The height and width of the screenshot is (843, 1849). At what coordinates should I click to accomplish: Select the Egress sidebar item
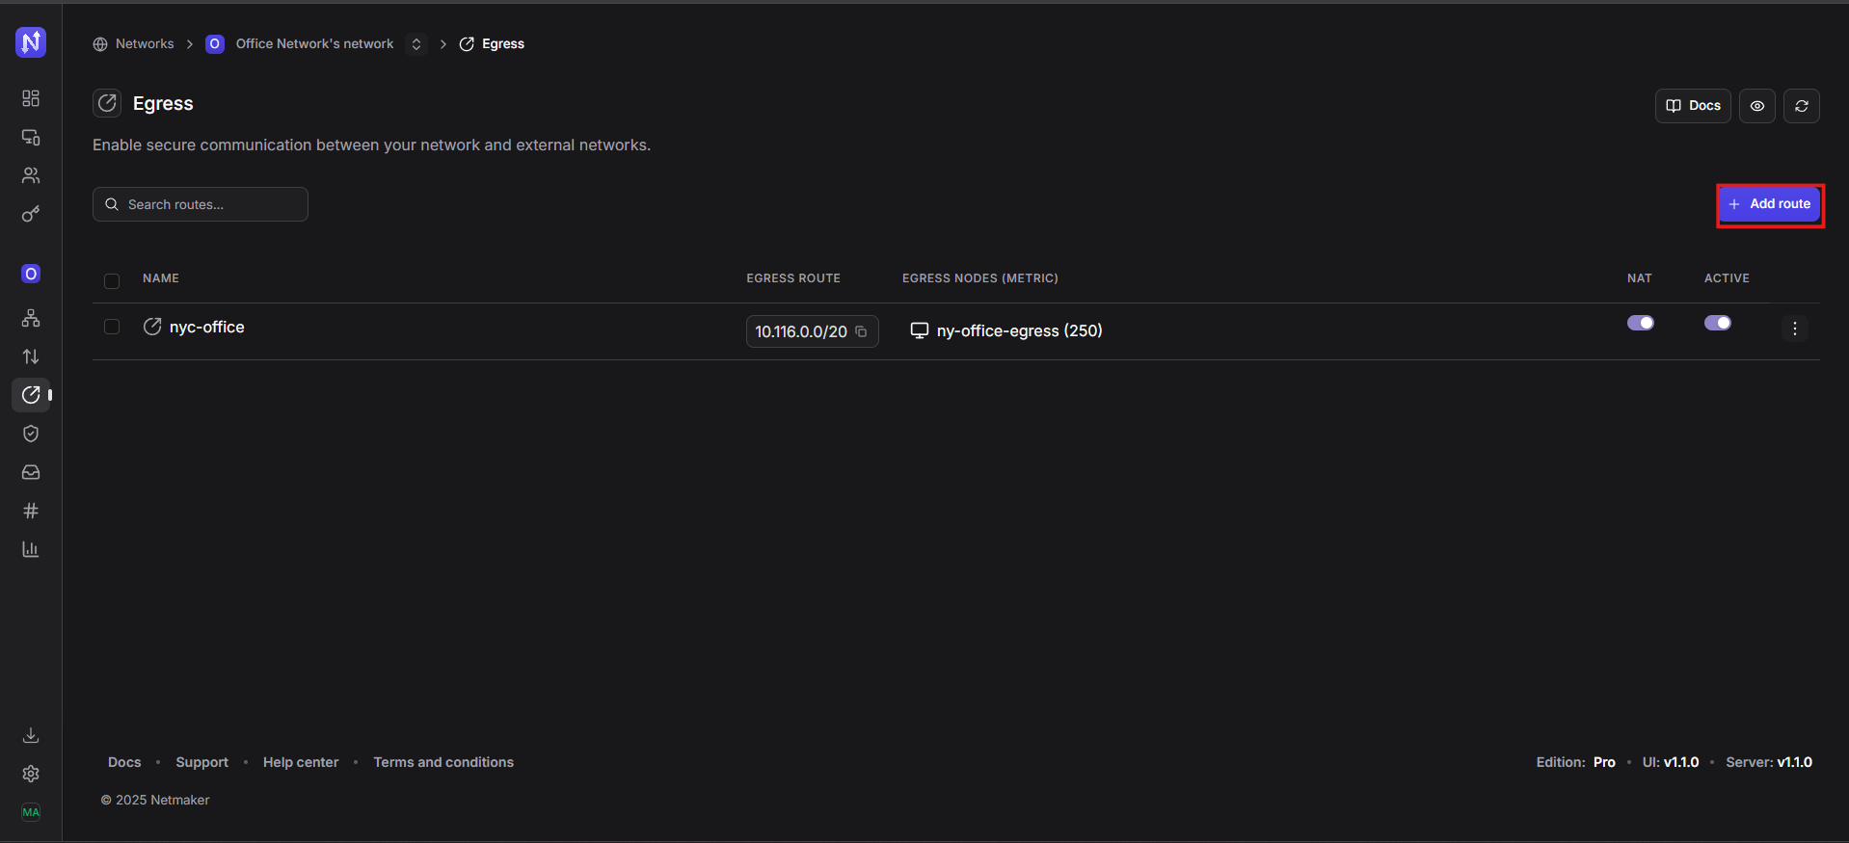click(31, 395)
